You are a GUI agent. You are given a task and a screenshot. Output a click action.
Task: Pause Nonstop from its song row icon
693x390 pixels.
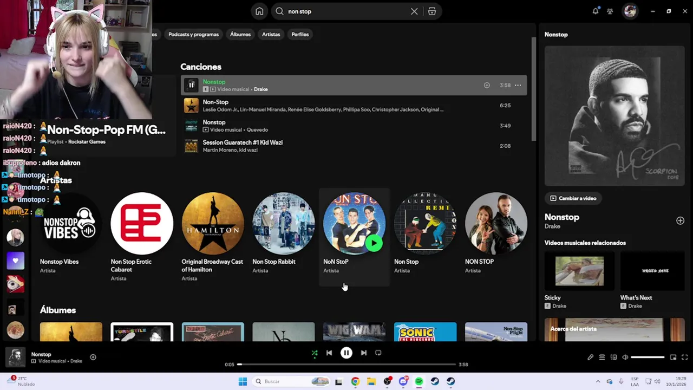(x=191, y=85)
